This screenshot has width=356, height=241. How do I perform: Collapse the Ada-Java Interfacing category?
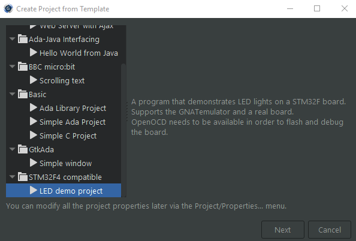pos(12,39)
